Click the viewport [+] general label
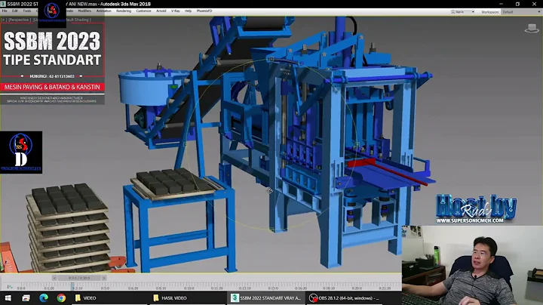 click(x=3, y=20)
